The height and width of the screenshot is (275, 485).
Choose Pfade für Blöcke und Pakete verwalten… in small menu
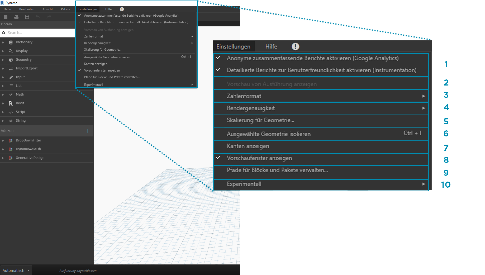tap(136, 77)
